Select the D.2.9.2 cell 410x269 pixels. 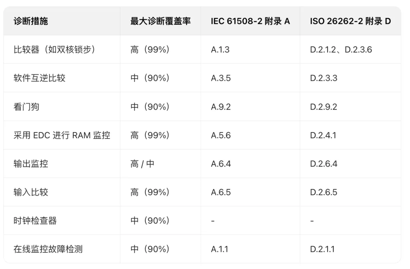coord(323,107)
